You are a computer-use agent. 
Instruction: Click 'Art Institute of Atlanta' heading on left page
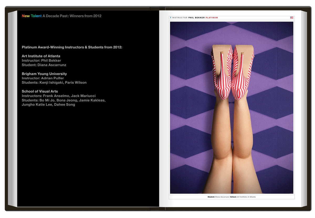[41, 56]
